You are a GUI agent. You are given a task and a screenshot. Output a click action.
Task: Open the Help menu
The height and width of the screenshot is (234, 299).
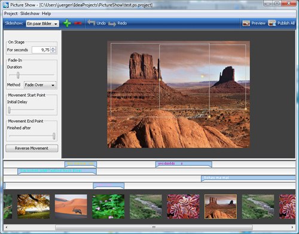point(47,14)
